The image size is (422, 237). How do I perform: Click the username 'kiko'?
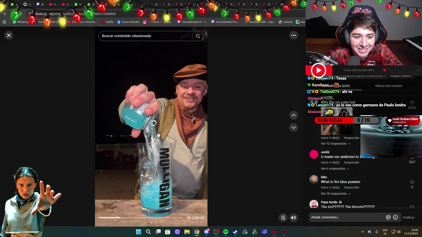pyautogui.click(x=324, y=177)
